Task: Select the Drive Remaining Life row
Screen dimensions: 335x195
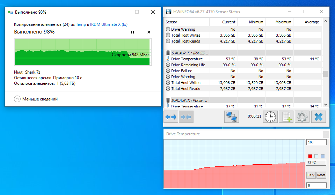Action: click(242, 65)
